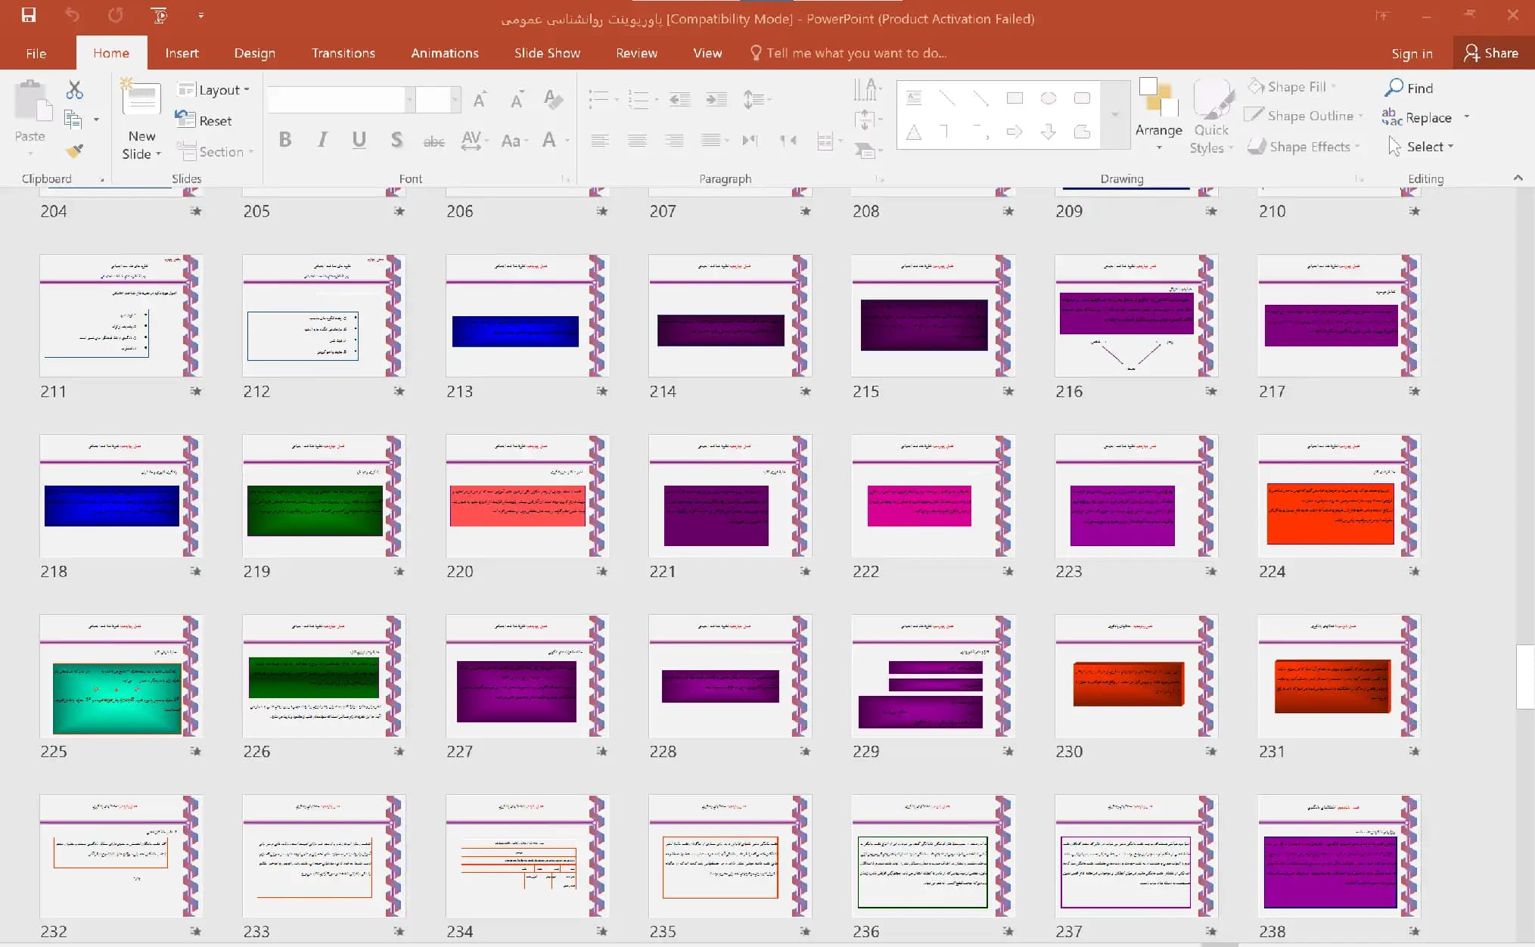Click the Undo arrow in the quick access toolbar
The width and height of the screenshot is (1535, 947).
pos(72,15)
